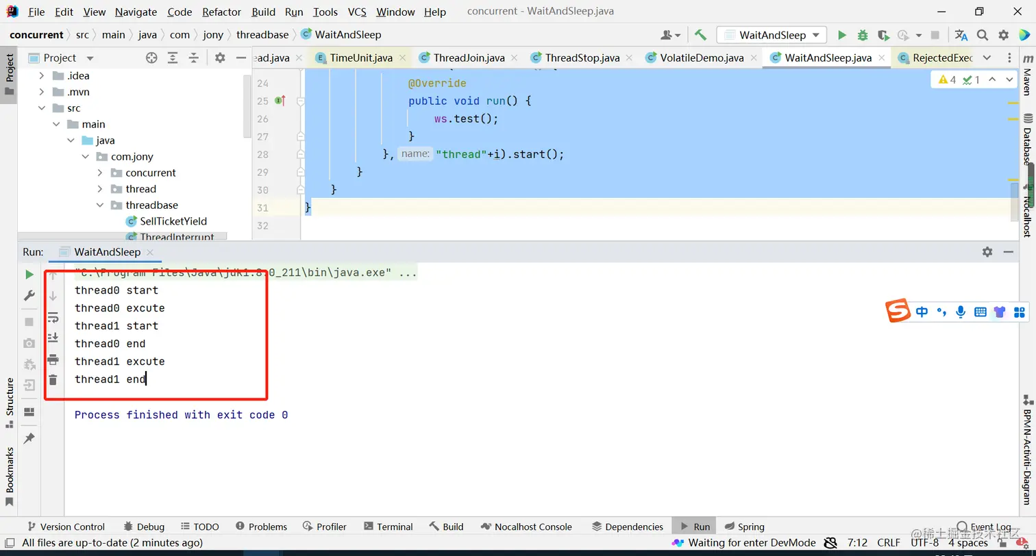Expand all nodes in Project panel
The height and width of the screenshot is (556, 1036).
tap(173, 58)
